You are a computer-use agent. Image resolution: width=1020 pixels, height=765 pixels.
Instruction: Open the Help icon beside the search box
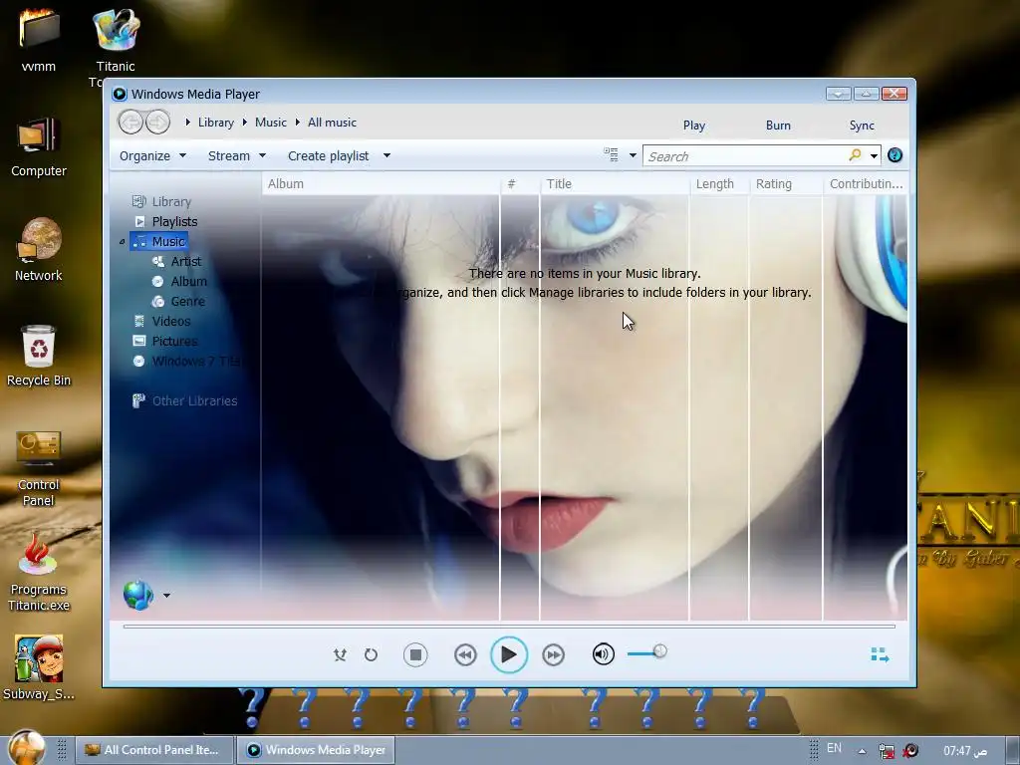(x=895, y=154)
